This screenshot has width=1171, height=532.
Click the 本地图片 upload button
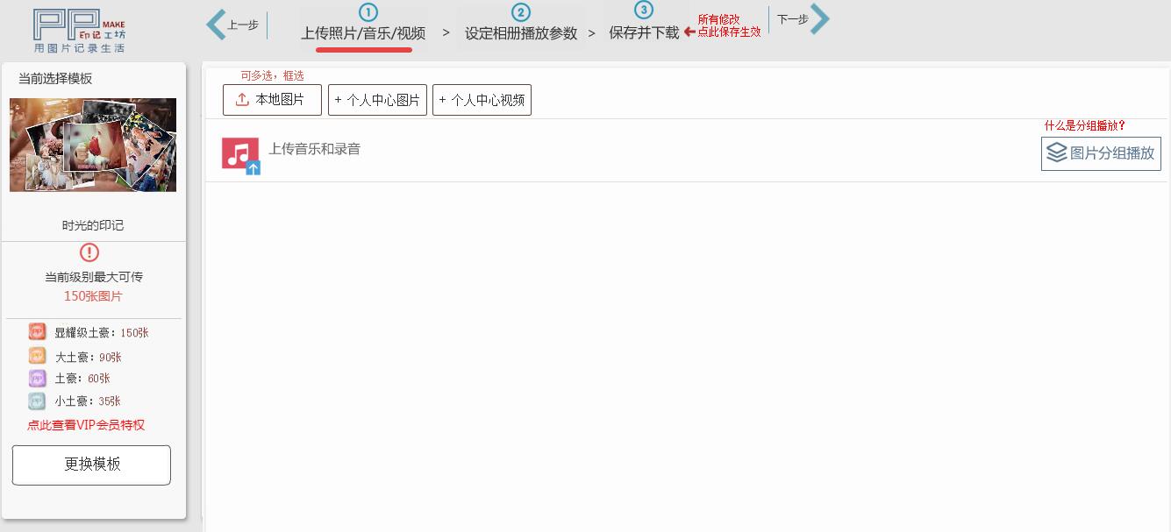[x=272, y=100]
